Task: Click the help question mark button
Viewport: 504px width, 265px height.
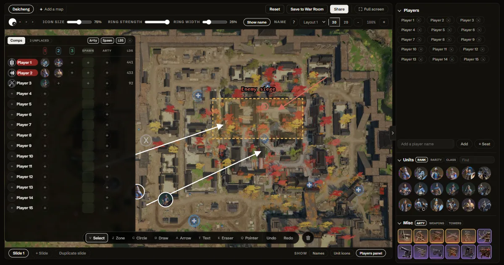Action: 294,22
